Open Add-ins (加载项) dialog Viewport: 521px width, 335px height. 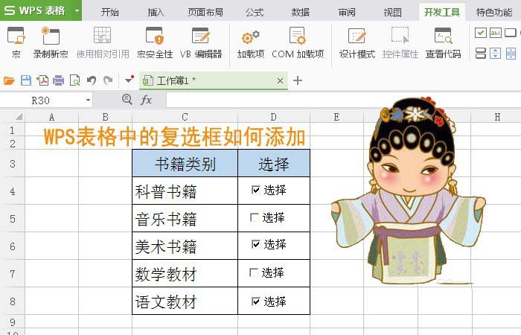click(x=250, y=36)
